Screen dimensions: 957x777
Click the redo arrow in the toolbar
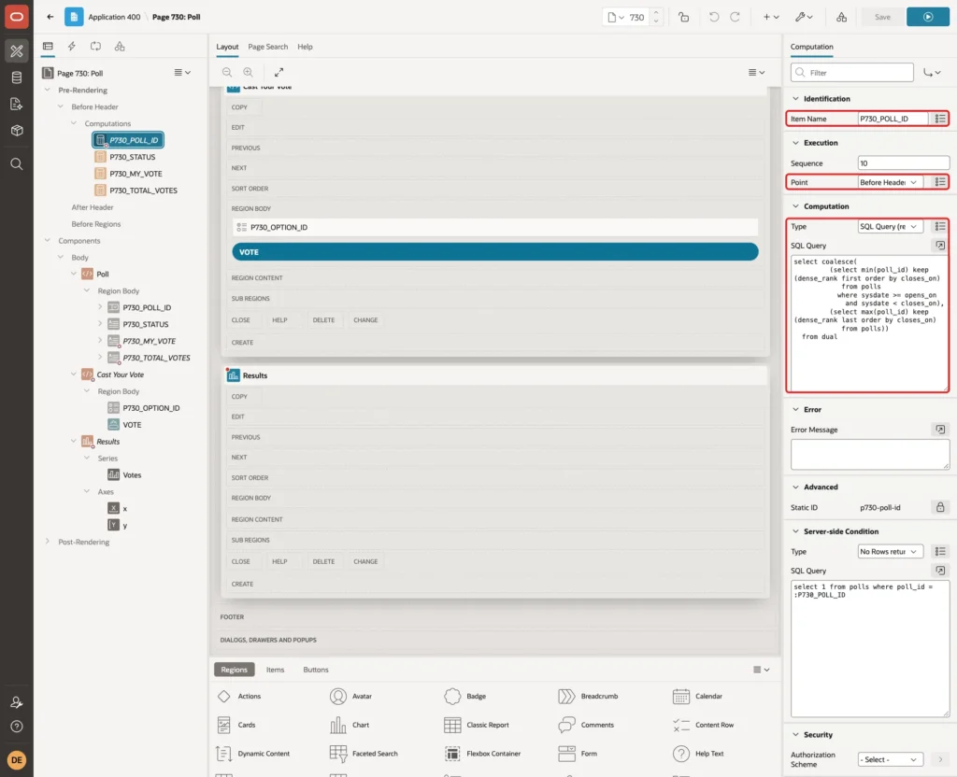pyautogui.click(x=735, y=17)
